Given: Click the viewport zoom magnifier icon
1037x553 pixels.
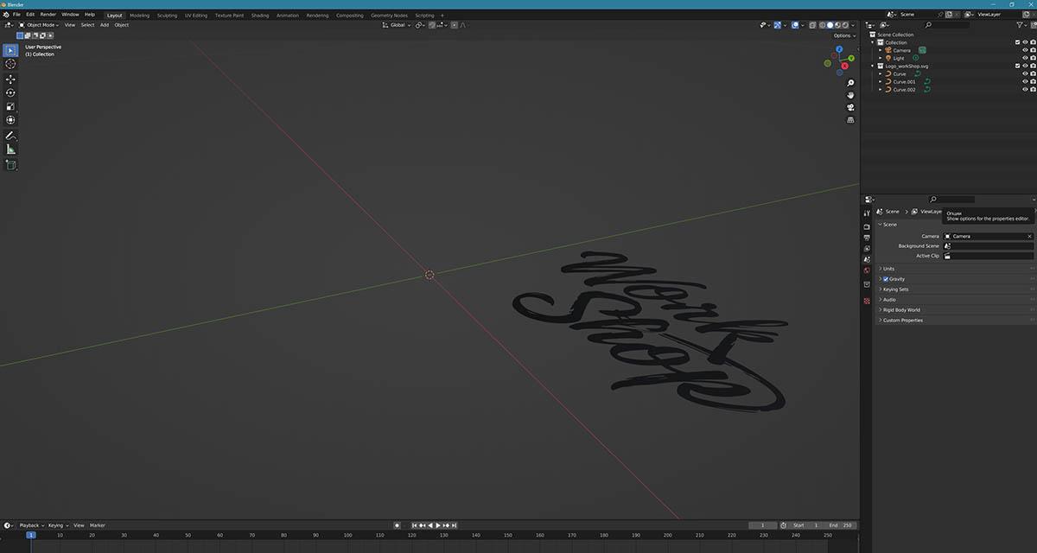Looking at the screenshot, I should pyautogui.click(x=850, y=83).
